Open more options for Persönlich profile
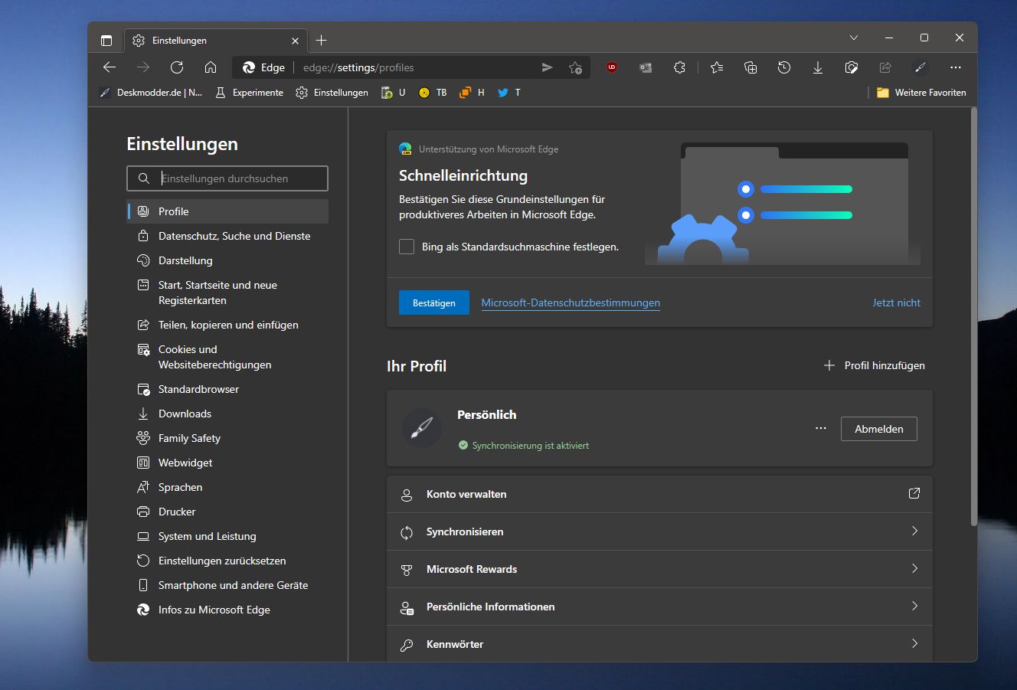Image resolution: width=1017 pixels, height=690 pixels. (821, 428)
